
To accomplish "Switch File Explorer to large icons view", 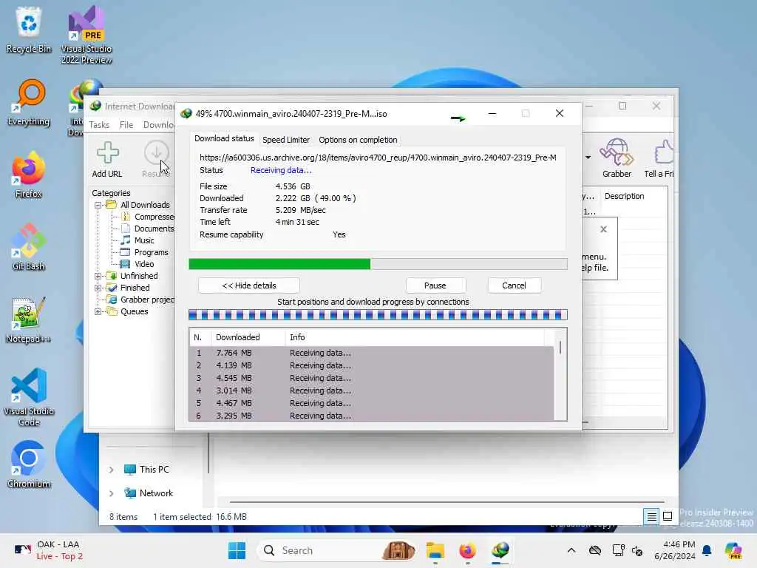I will pyautogui.click(x=668, y=516).
